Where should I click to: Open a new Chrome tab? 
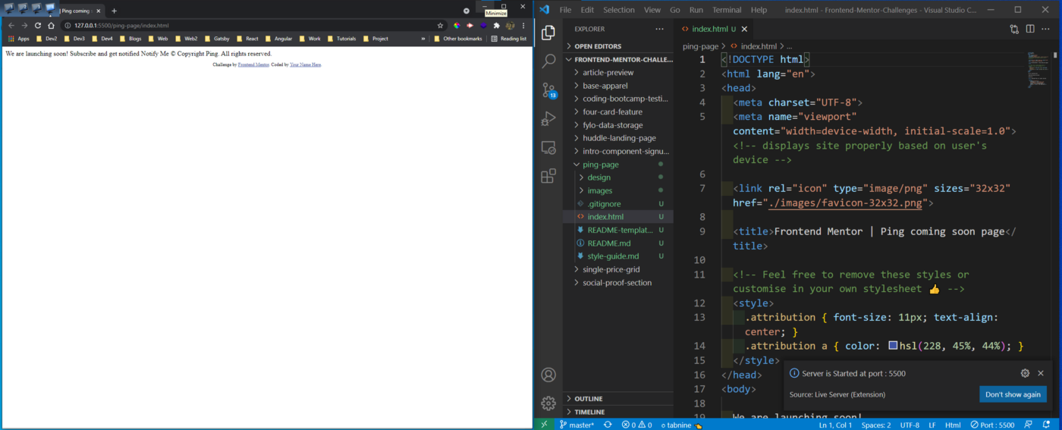114,11
